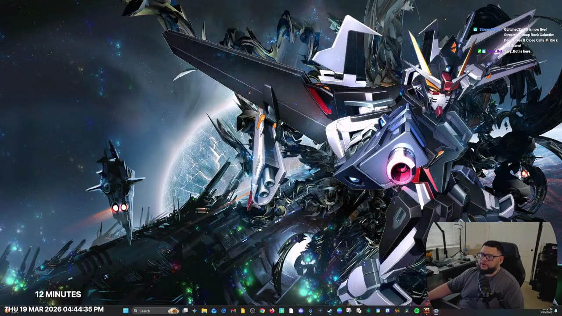Viewport: 562px width, 316px height.
Task: Open the white blank document icon
Action: pos(291,311)
